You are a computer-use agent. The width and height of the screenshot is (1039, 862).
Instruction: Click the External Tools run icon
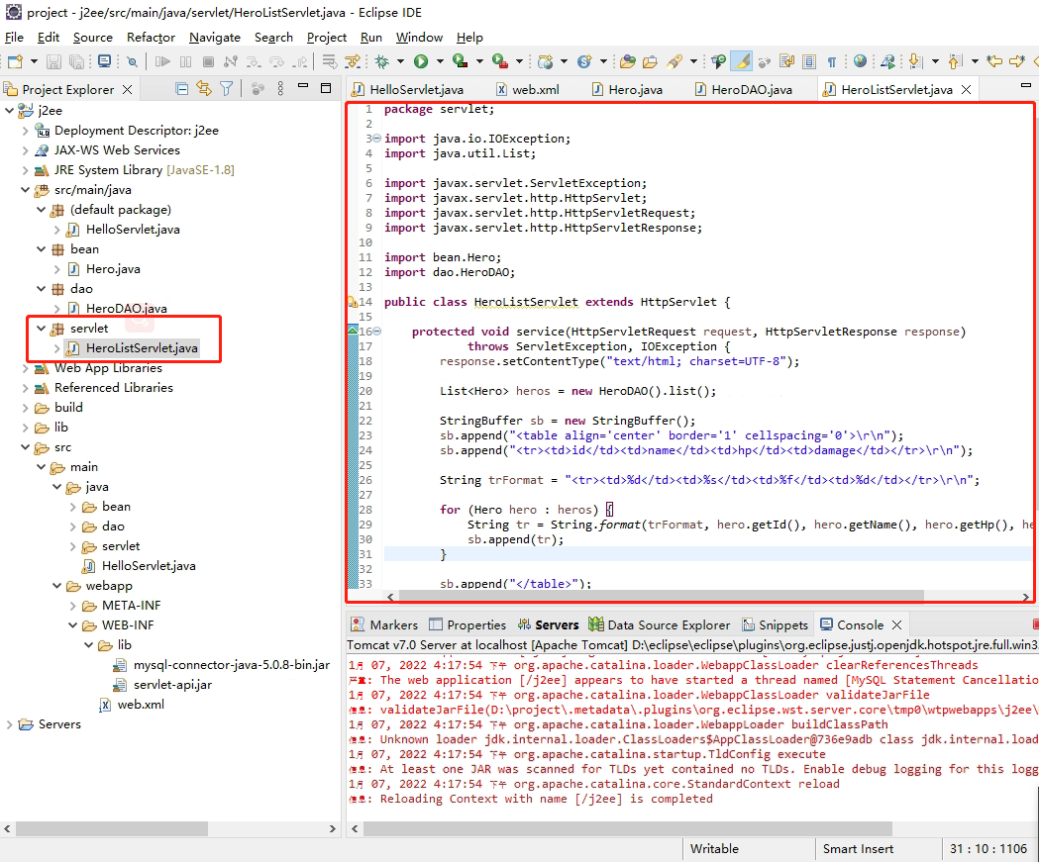(x=499, y=61)
